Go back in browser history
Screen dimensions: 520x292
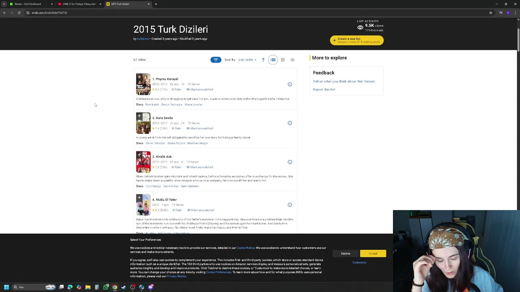tap(4, 13)
